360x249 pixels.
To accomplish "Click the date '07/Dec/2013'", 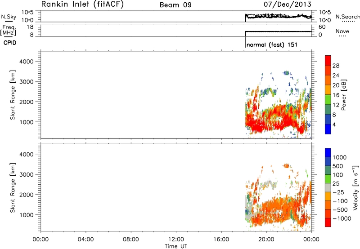I will (288, 4).
